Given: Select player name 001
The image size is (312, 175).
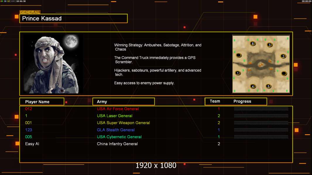Looking at the screenshot, I should pos(28,123).
